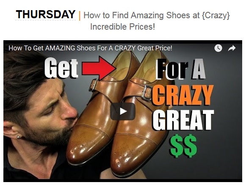
Task: Click the Watch Later clock icon
Action: [x=218, y=48]
